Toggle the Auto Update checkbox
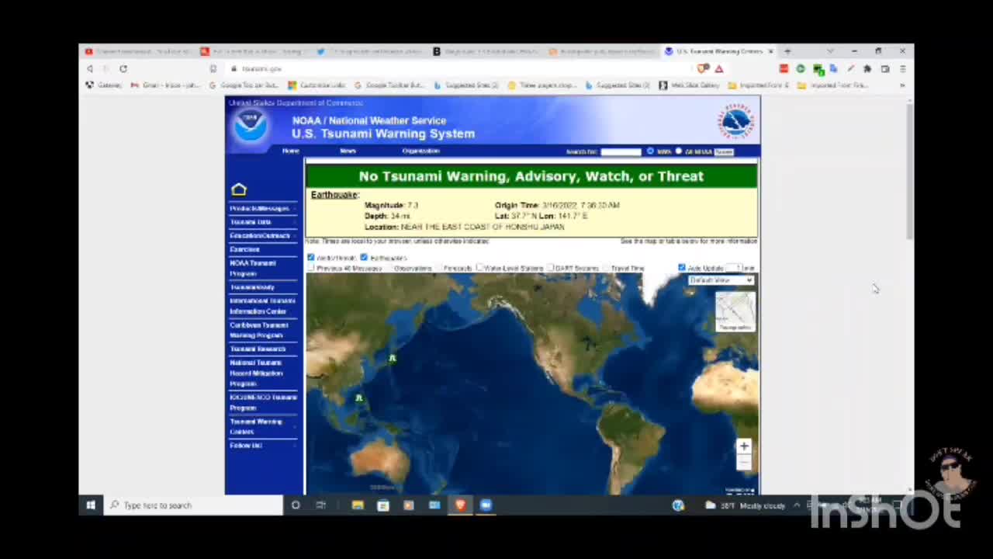This screenshot has height=559, width=993. [x=682, y=268]
